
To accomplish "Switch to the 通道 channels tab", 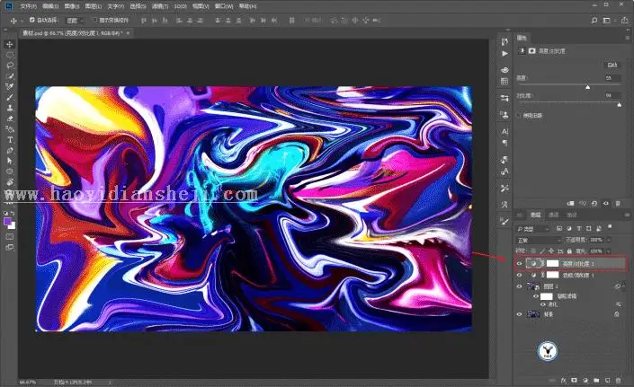I will [554, 215].
